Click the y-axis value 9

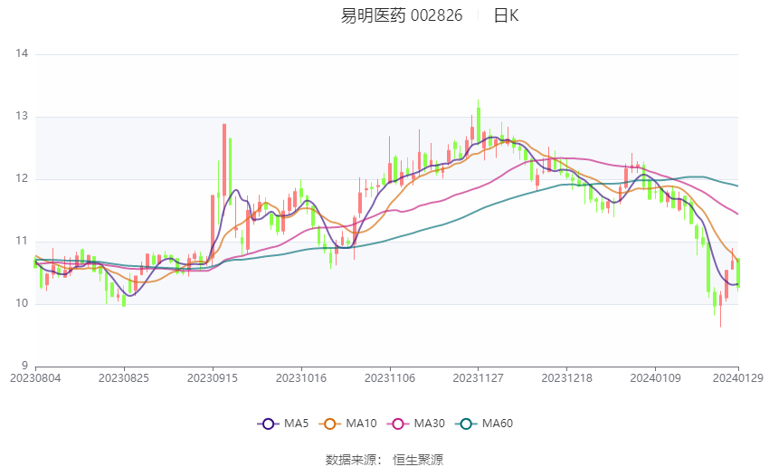point(25,366)
